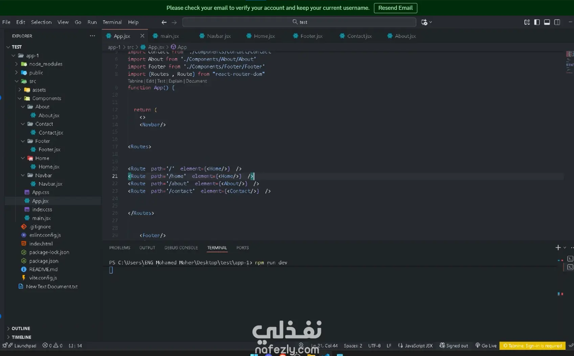Collapse the Navbar folder
The image size is (574, 356).
tap(23, 175)
